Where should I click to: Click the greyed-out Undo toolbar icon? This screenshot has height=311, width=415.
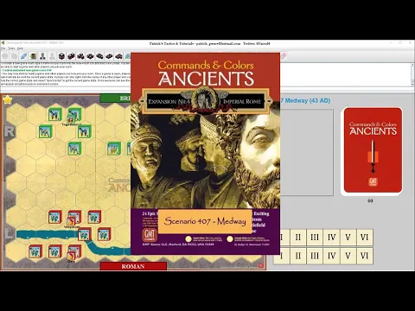[5, 56]
